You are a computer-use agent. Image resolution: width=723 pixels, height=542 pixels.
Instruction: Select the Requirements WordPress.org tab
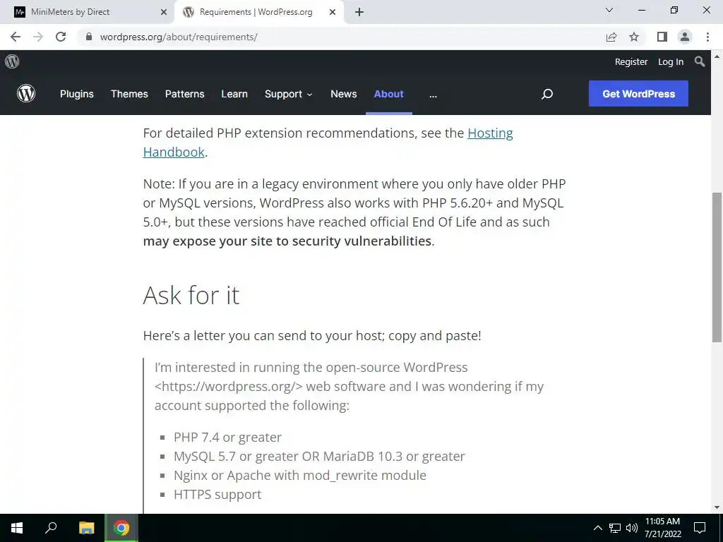pyautogui.click(x=256, y=12)
